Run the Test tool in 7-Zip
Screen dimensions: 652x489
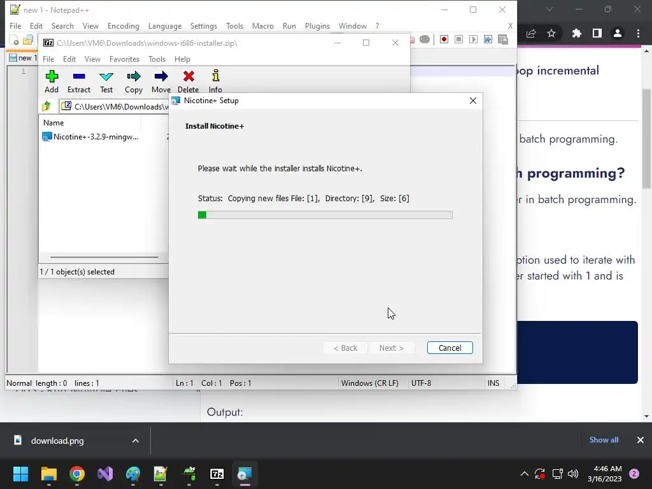pos(106,81)
